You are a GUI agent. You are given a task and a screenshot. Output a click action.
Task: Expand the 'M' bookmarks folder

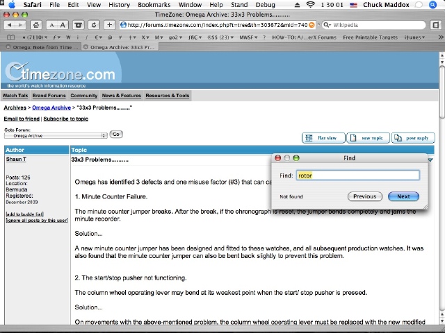pos(159,37)
